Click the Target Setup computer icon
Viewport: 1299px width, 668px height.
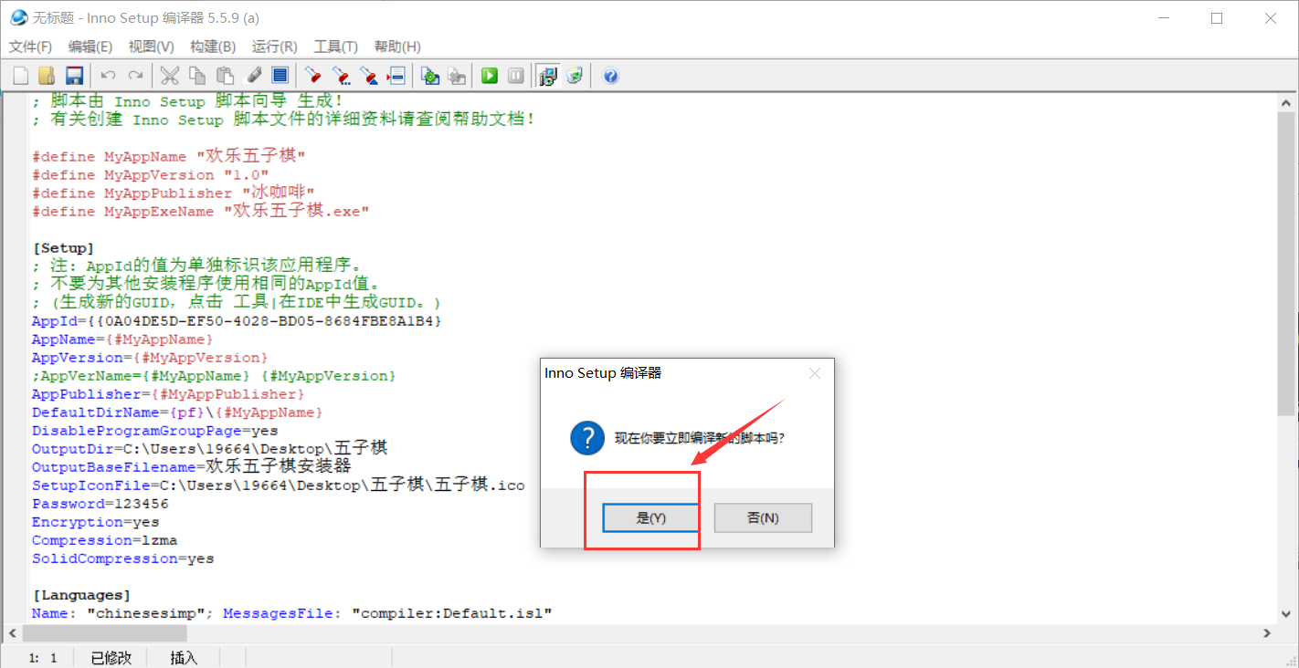click(548, 76)
